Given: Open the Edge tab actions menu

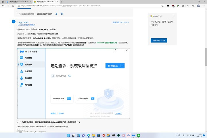Looking at the screenshot, I should coord(3,2).
